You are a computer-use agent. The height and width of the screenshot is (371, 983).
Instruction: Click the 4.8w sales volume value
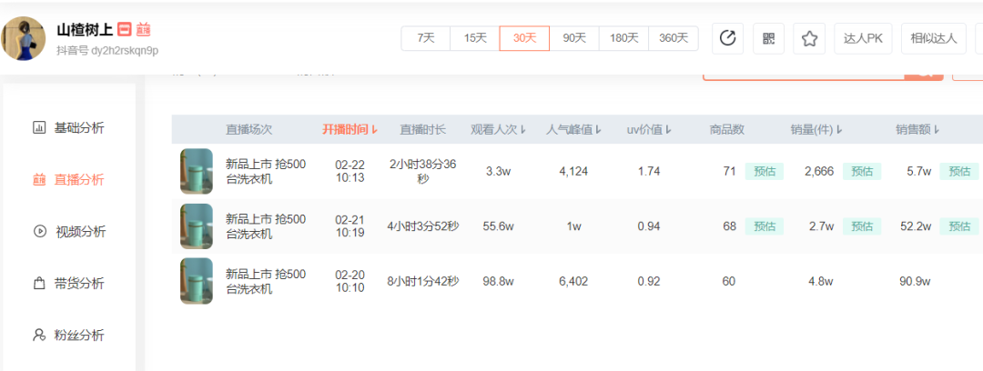click(x=820, y=281)
